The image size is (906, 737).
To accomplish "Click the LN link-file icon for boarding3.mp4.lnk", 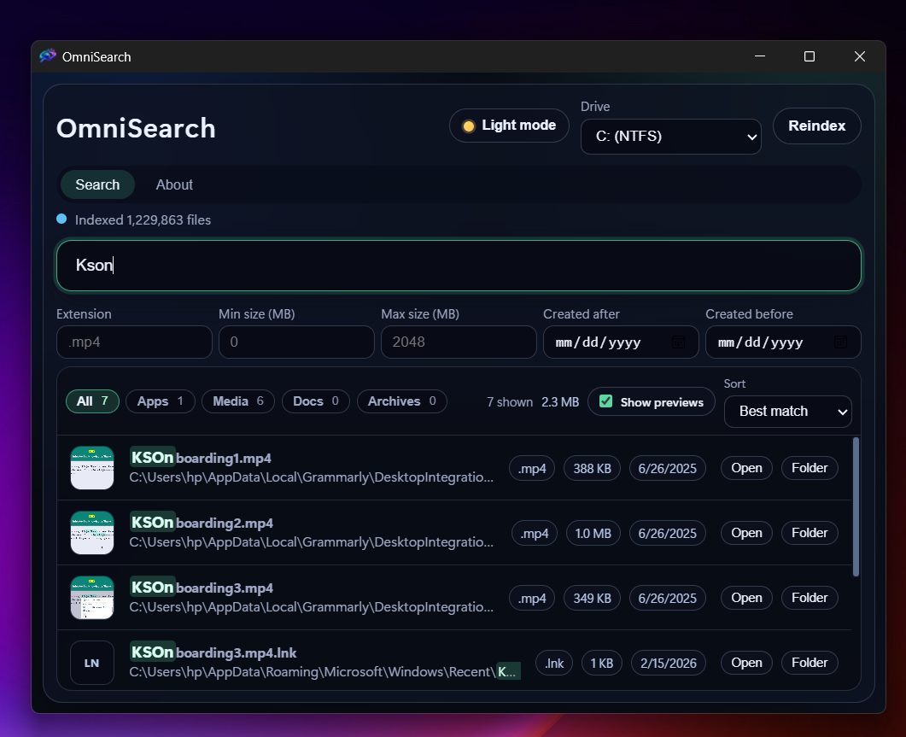I will 91,662.
